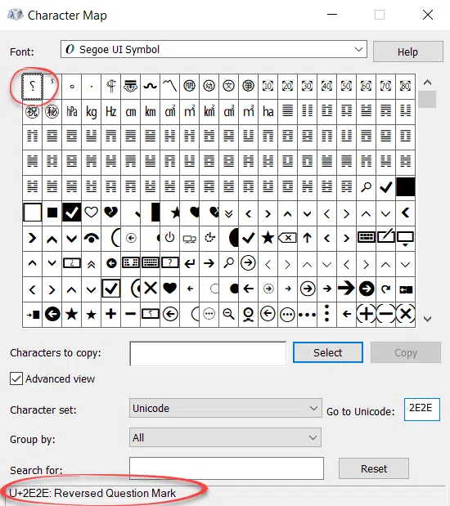Choose the white heart outline character
450x506 pixels.
91,213
